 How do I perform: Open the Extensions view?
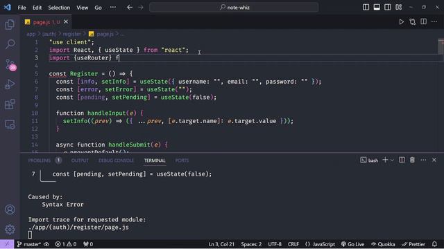[x=10, y=104]
